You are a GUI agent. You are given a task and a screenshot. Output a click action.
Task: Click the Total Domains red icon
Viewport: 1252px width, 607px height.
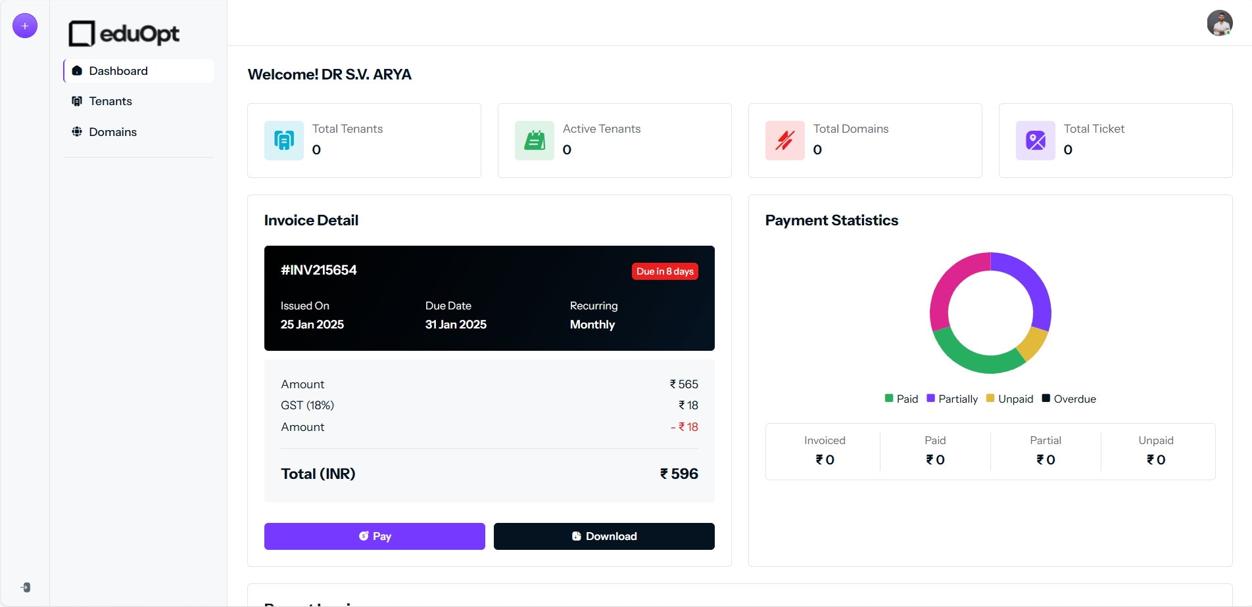click(x=785, y=141)
